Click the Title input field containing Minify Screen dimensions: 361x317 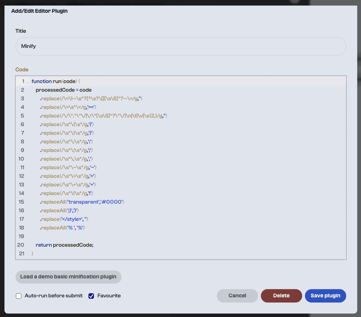tap(180, 46)
